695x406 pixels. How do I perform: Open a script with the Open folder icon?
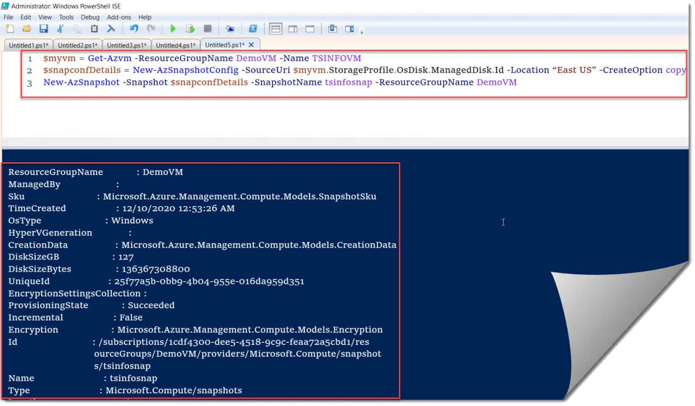pos(26,28)
